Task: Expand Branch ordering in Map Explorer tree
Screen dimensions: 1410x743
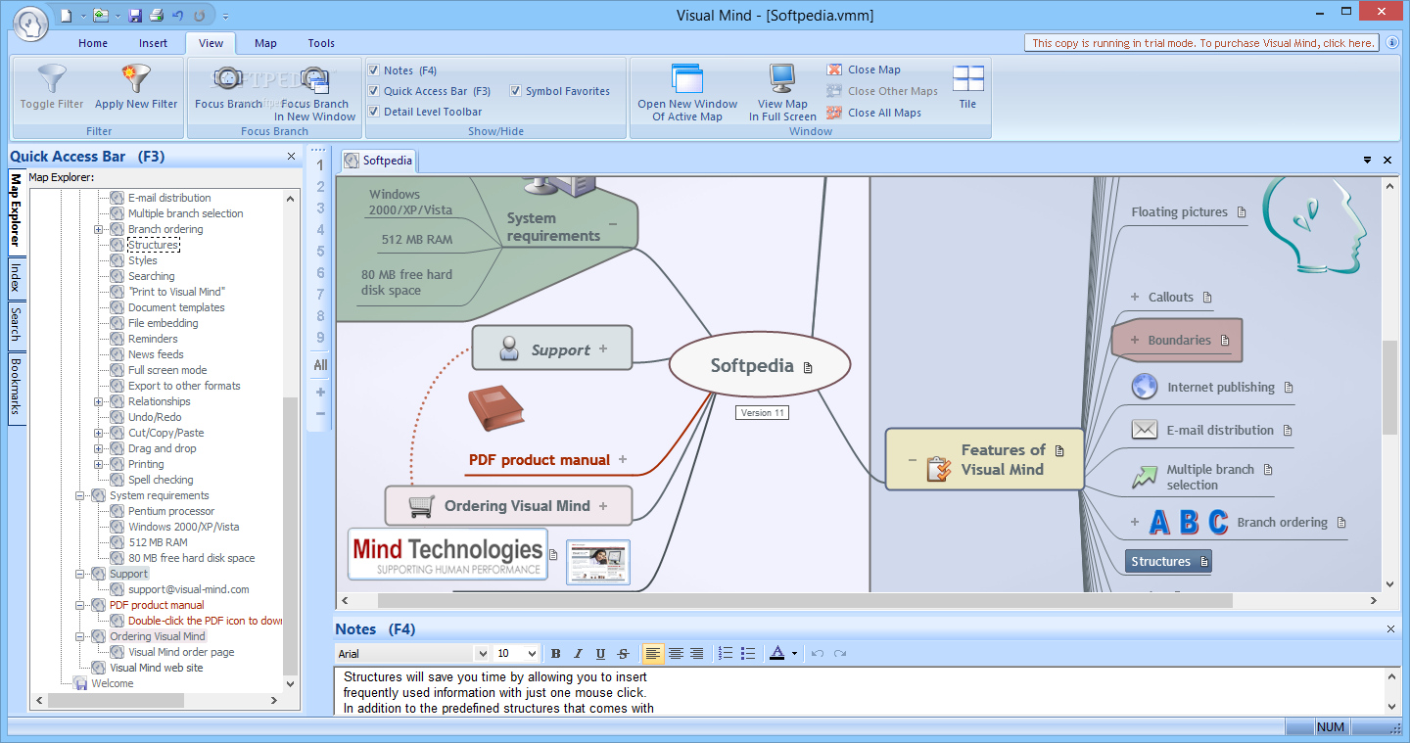Action: [99, 229]
